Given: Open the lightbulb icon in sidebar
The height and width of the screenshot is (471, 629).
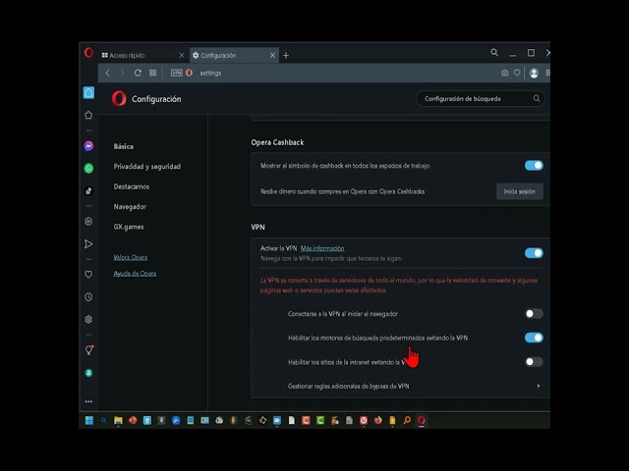Looking at the screenshot, I should [89, 349].
